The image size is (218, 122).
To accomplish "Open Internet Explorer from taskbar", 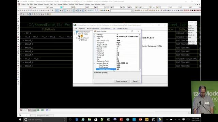I will coord(83,120).
